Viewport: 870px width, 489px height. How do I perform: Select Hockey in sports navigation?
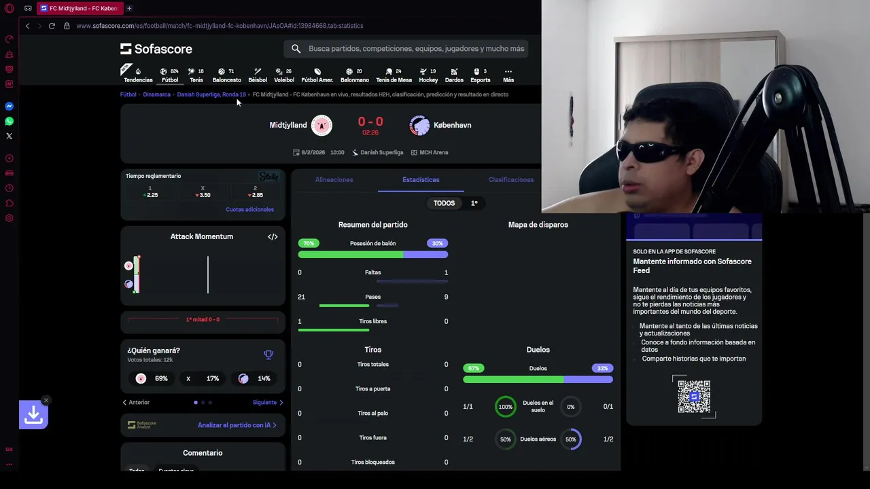(428, 75)
